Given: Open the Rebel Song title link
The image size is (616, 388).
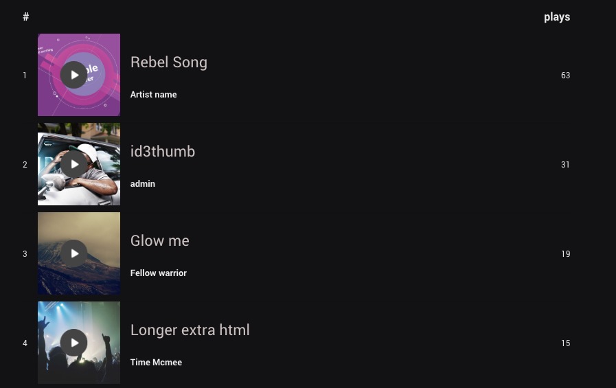Looking at the screenshot, I should [169, 62].
